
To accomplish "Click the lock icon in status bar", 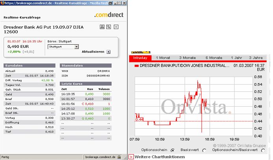I will point(119,157).
